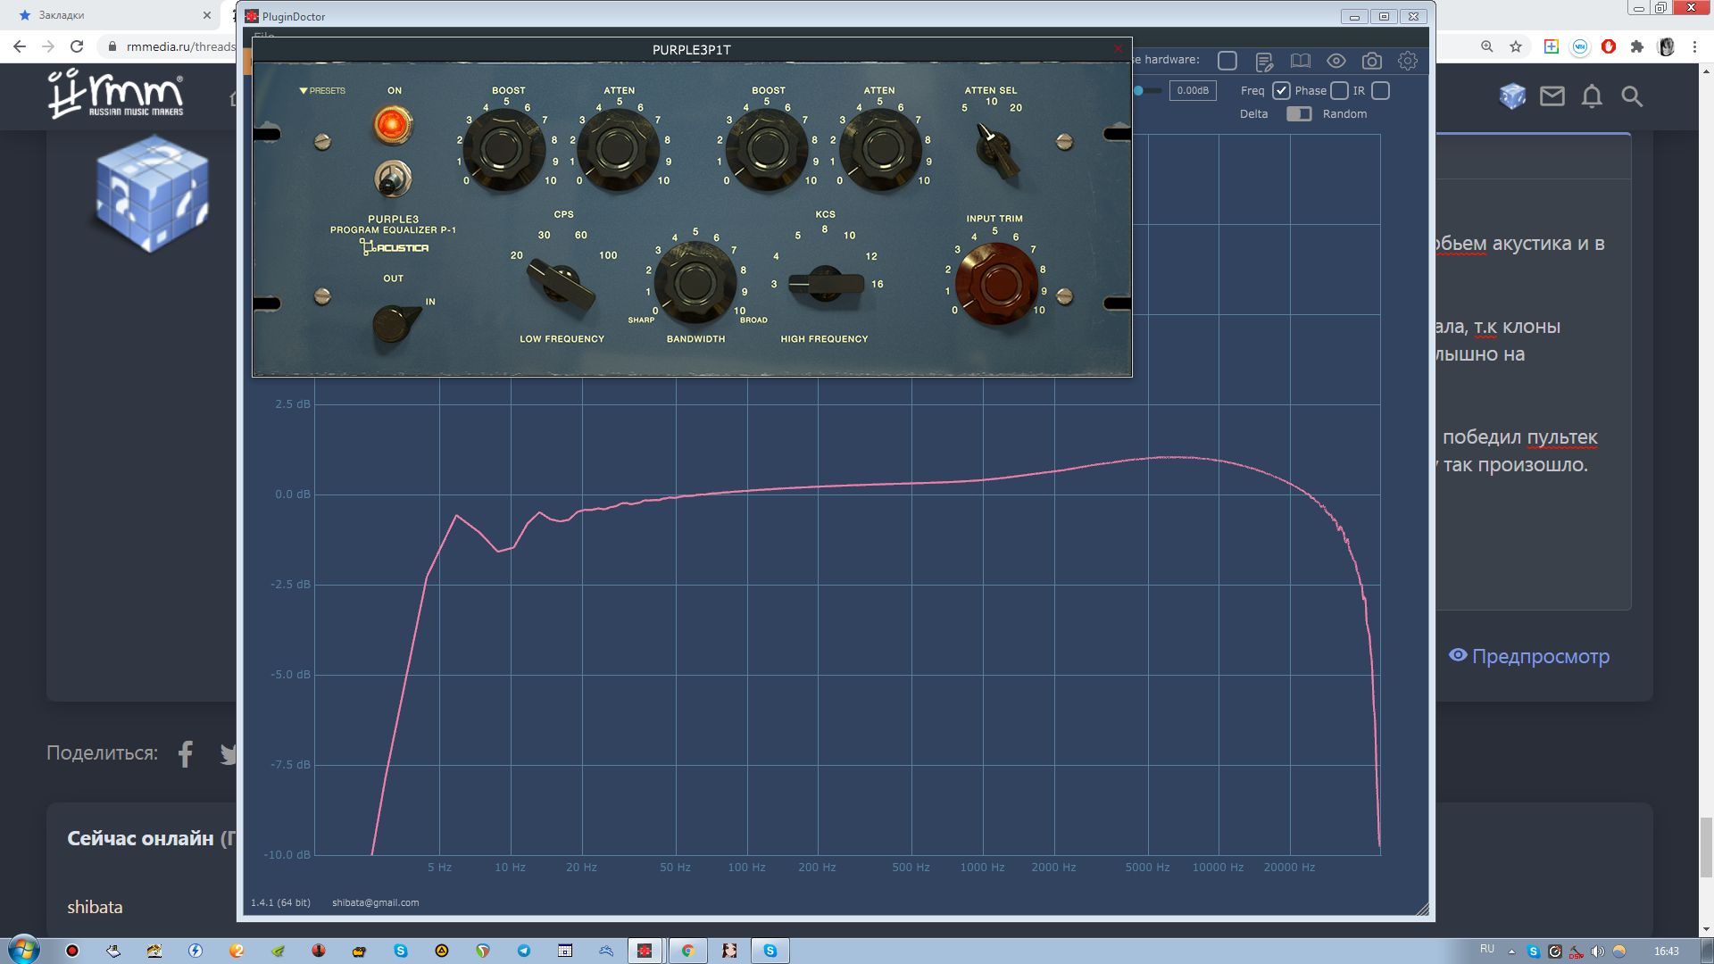Click the blue level slider handle

[1138, 90]
